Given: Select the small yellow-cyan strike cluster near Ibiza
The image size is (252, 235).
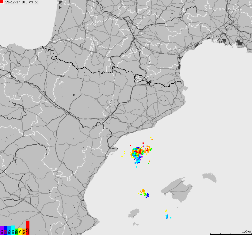Looking at the screenshot, I should point(166,214).
